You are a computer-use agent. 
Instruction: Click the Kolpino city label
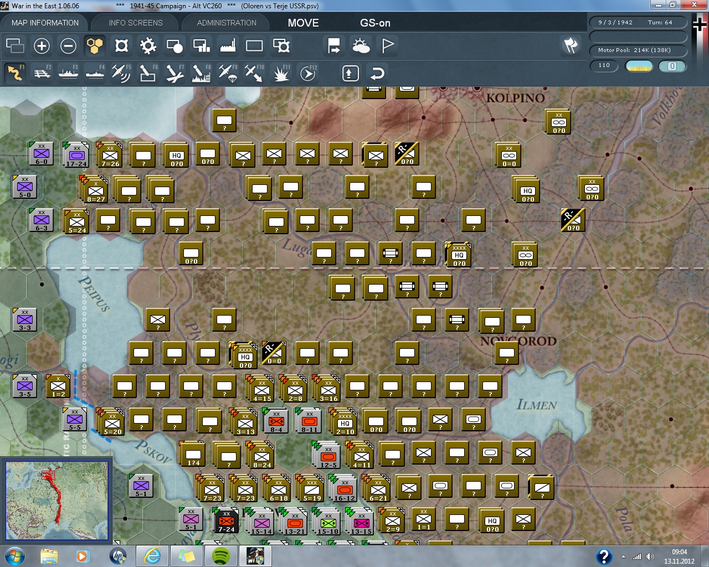pyautogui.click(x=516, y=98)
